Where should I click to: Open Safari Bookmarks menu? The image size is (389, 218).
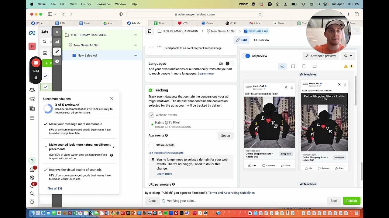point(103,4)
